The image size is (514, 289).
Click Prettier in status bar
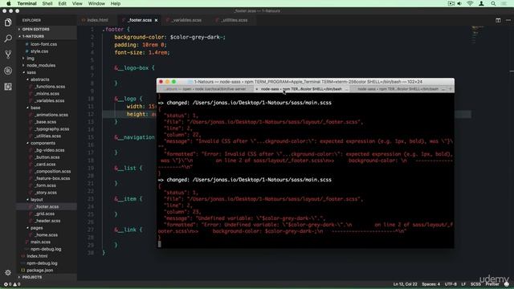[492, 284]
